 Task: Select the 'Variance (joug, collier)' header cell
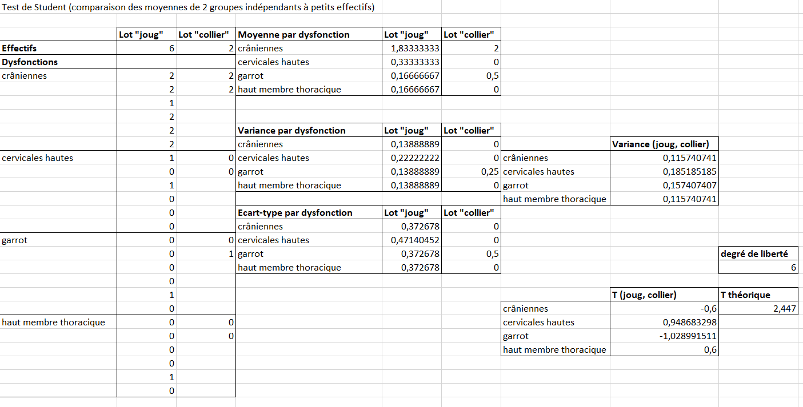pos(664,144)
